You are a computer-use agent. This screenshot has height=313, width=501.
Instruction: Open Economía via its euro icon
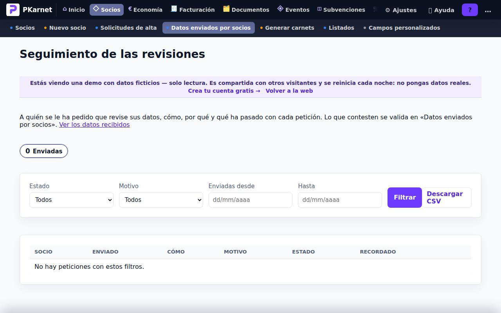(130, 9)
